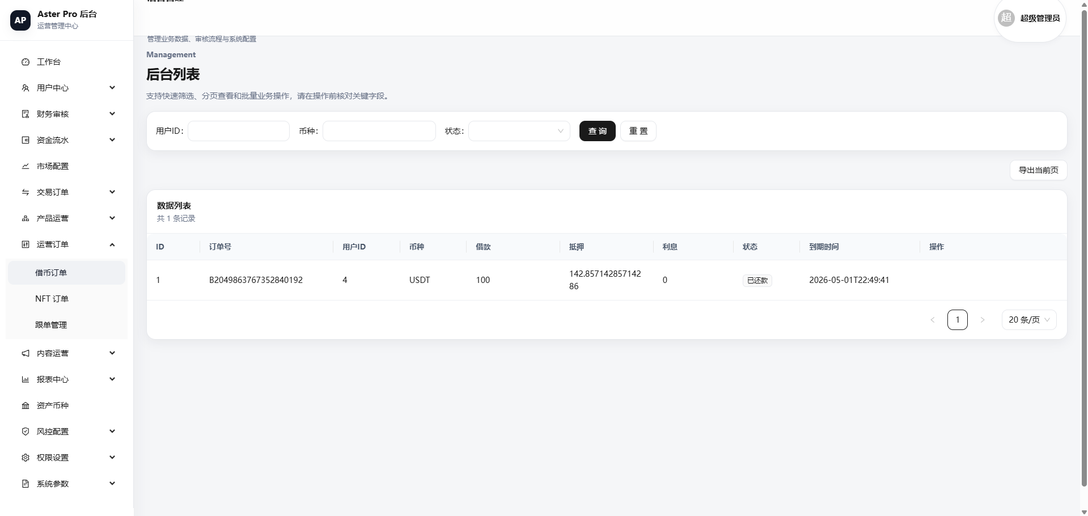
Task: Click the AP logo badge
Action: click(20, 20)
